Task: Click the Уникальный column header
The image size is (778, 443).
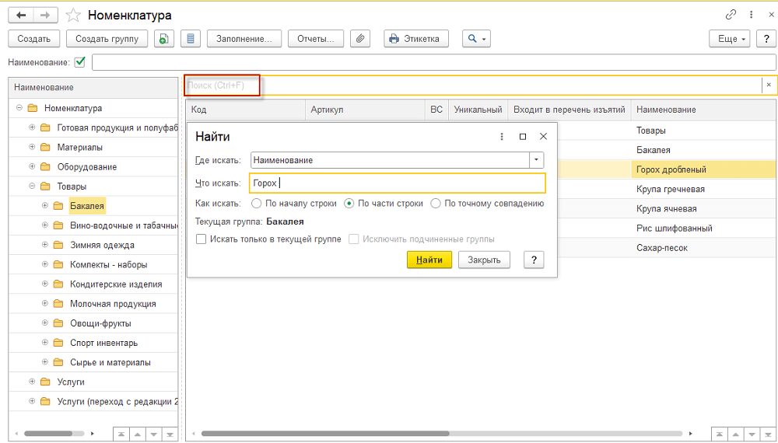Action: tap(478, 110)
